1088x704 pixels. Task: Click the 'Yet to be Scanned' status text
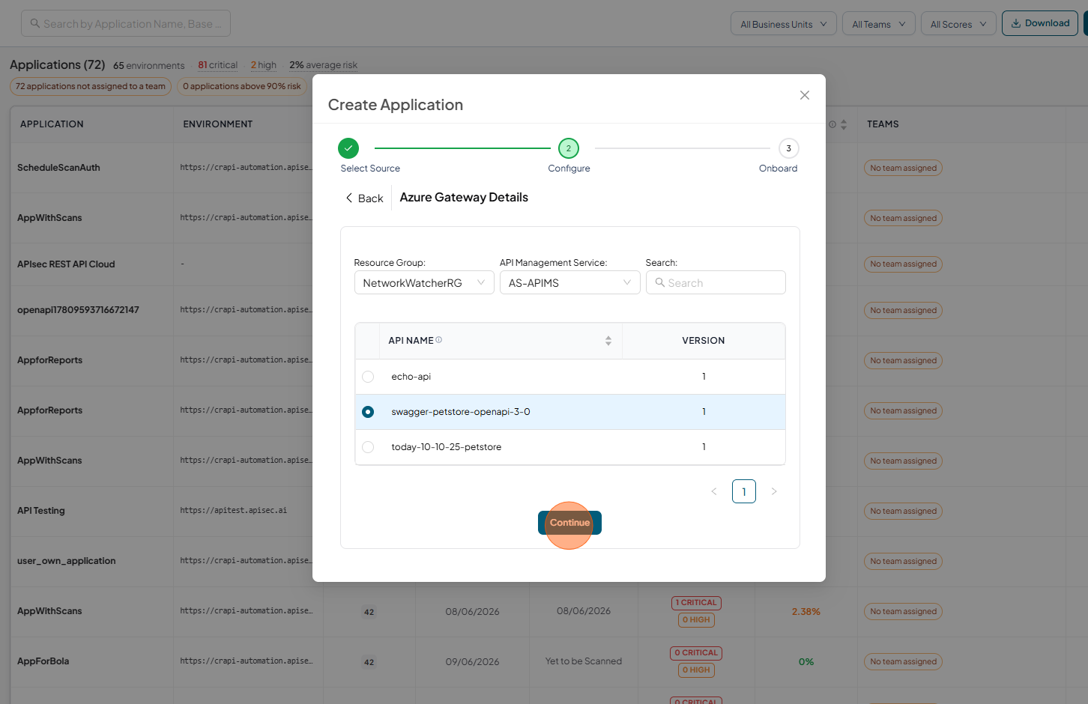point(584,661)
